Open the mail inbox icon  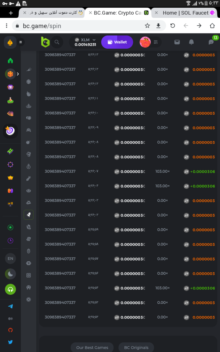pos(177,42)
